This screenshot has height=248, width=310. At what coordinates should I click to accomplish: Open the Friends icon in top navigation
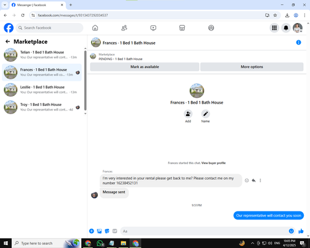(124, 28)
